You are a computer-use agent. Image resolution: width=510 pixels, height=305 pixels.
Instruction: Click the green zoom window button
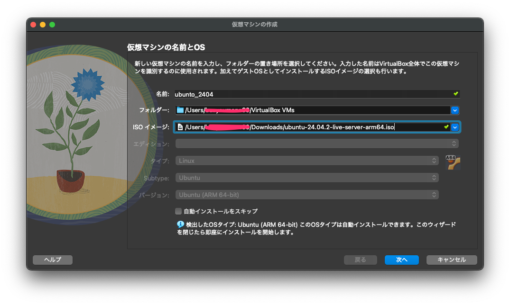coord(52,24)
